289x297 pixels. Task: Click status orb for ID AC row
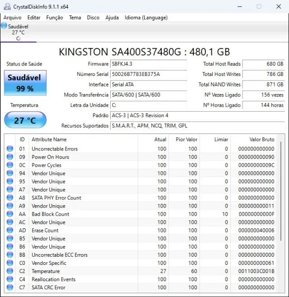coord(10,222)
